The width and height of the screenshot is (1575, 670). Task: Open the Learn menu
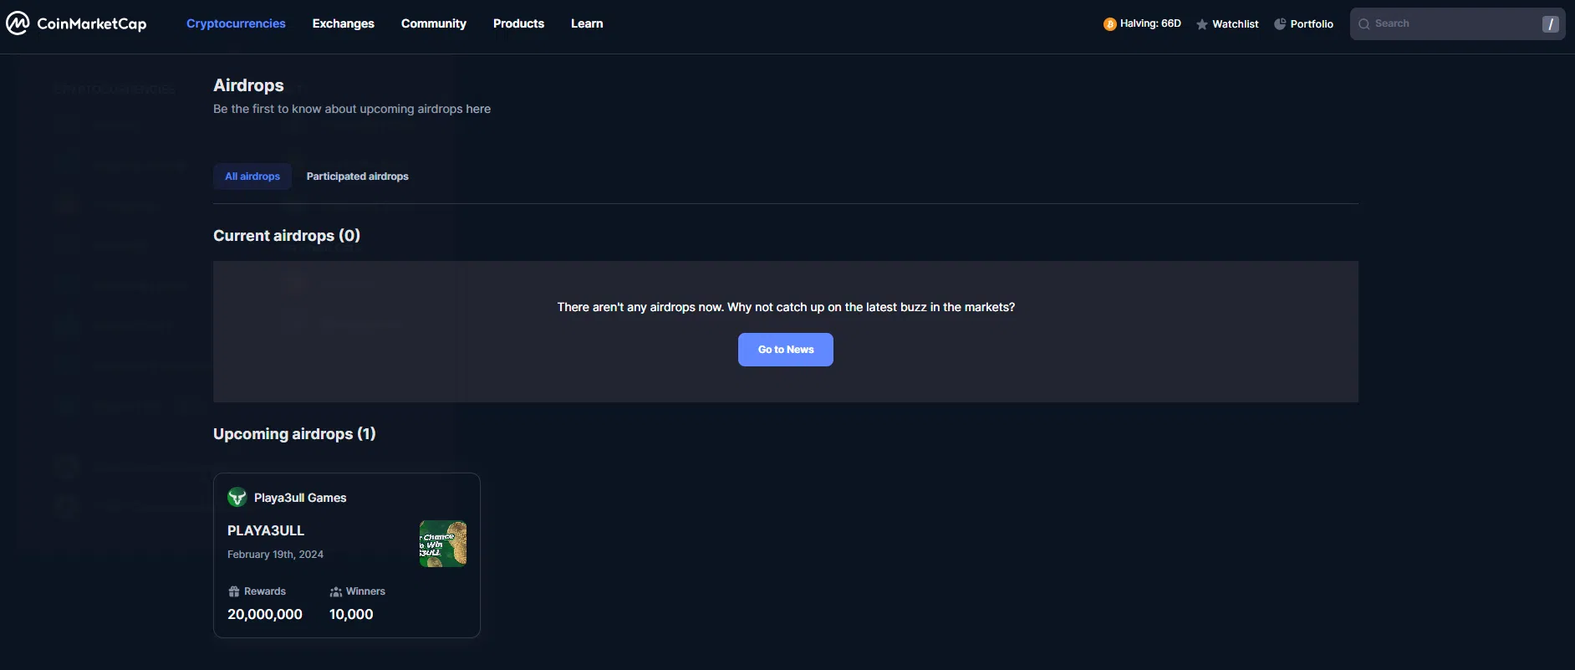[587, 23]
